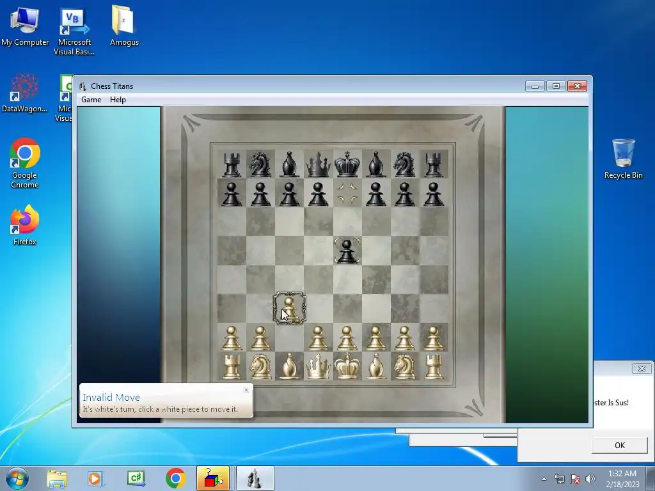
Task: Open DataWagon desktop shortcut
Action: point(25,93)
